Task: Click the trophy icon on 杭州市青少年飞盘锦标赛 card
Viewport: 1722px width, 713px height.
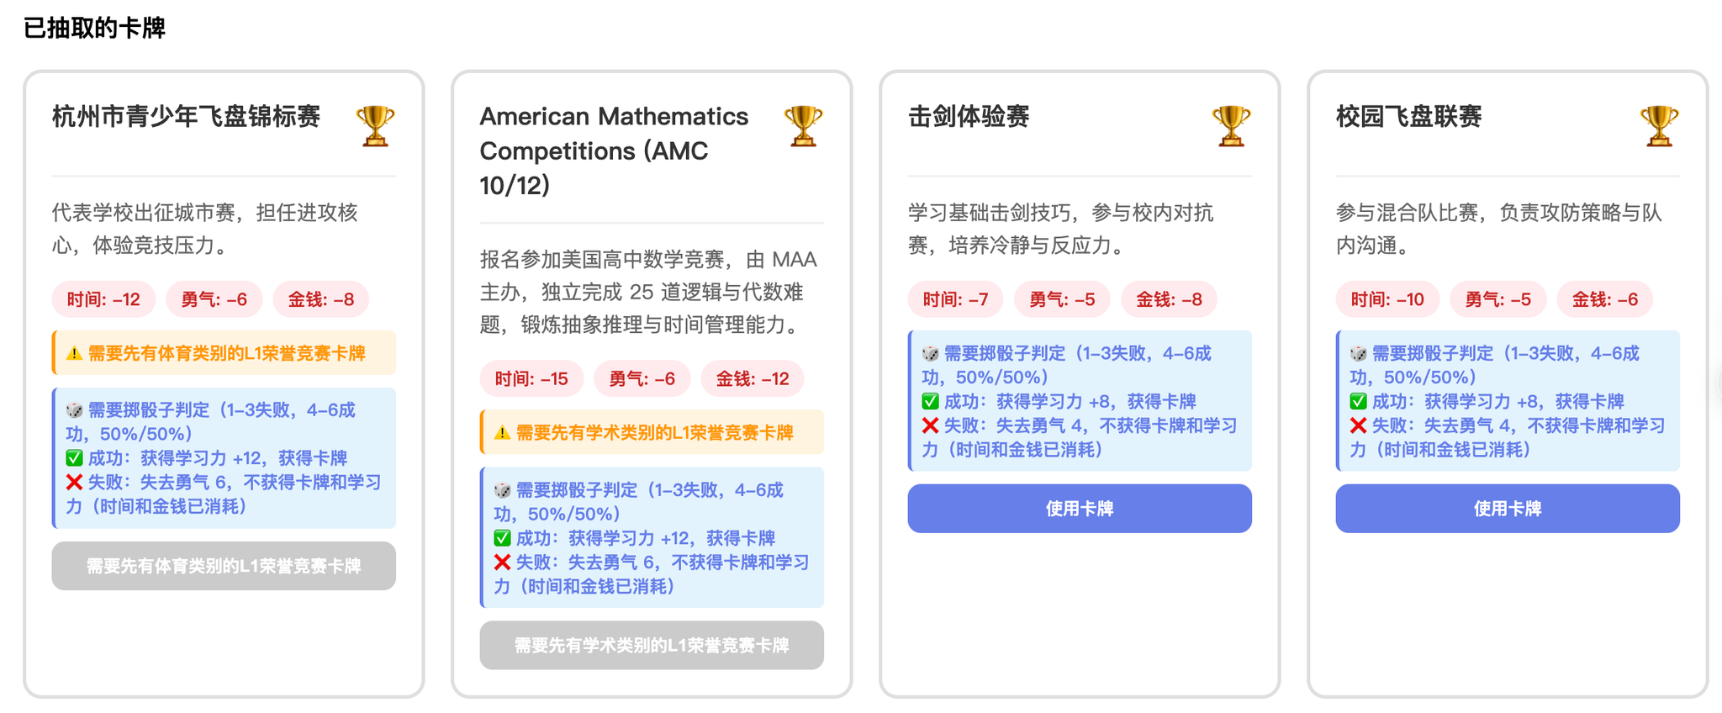Action: pos(375,126)
